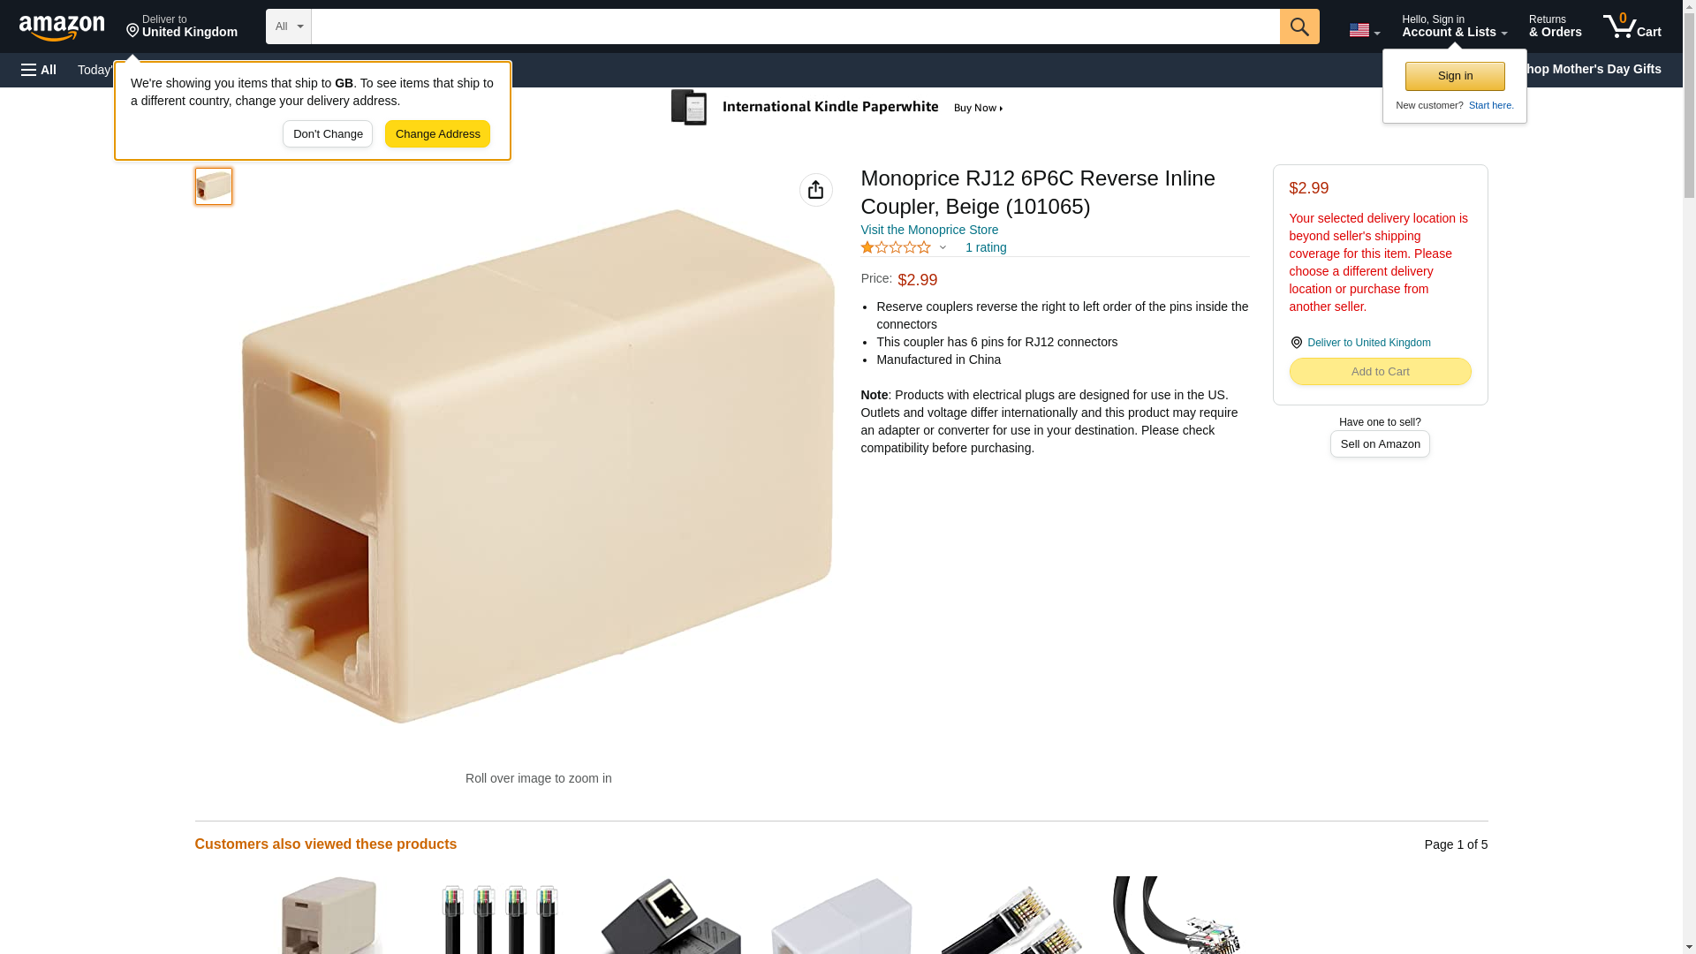Open the All hamburger menu

[39, 70]
